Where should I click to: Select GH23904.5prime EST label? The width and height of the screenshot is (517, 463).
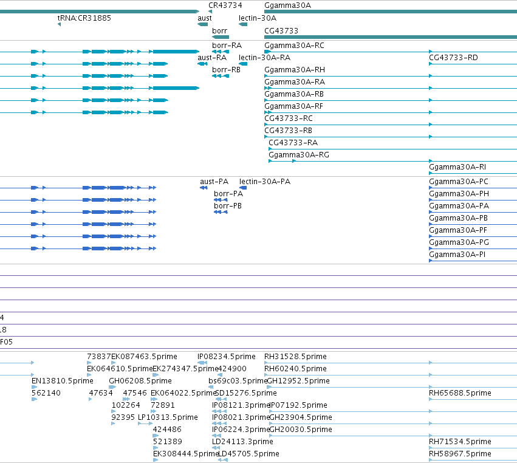pos(301,417)
